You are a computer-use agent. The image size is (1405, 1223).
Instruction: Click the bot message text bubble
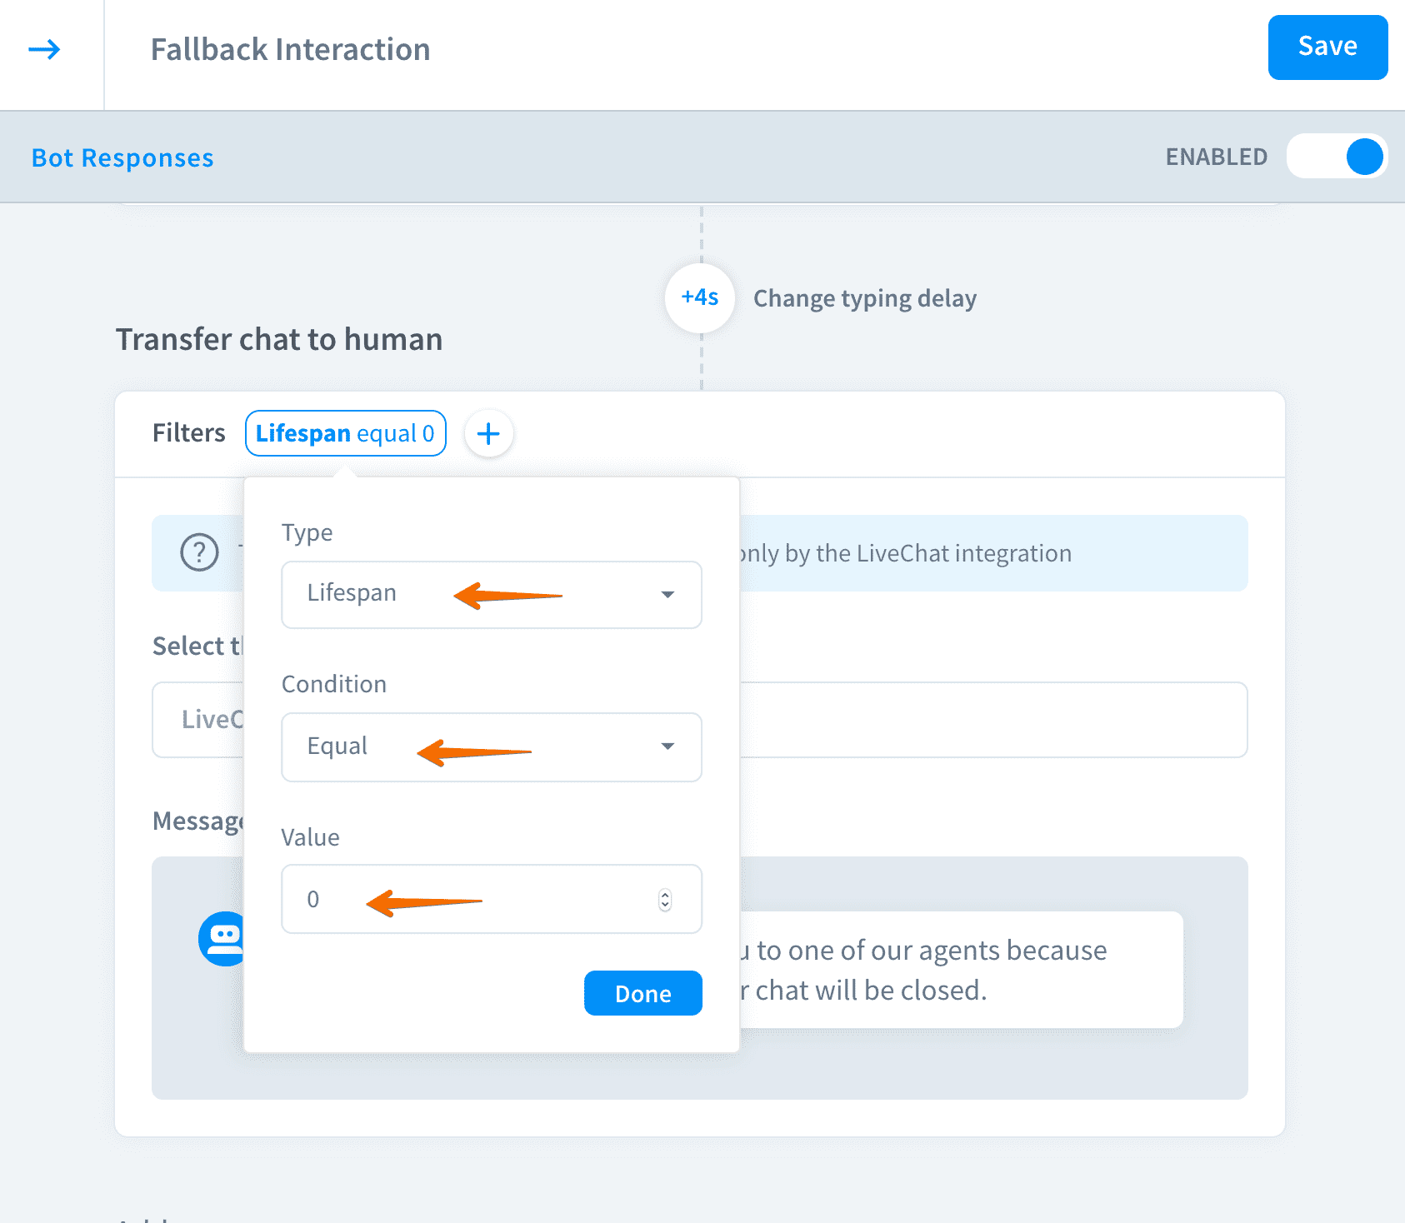click(x=958, y=970)
